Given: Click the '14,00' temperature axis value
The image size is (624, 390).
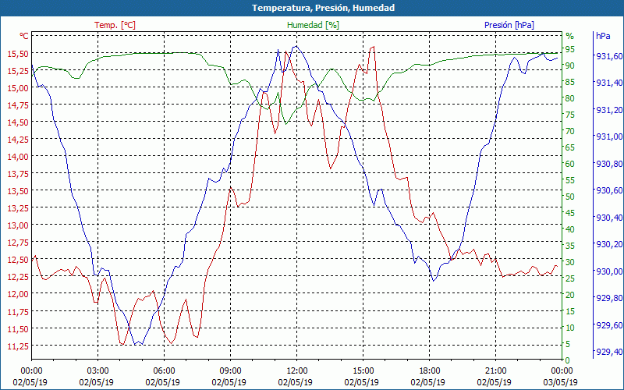Looking at the screenshot, I should 17,157.
